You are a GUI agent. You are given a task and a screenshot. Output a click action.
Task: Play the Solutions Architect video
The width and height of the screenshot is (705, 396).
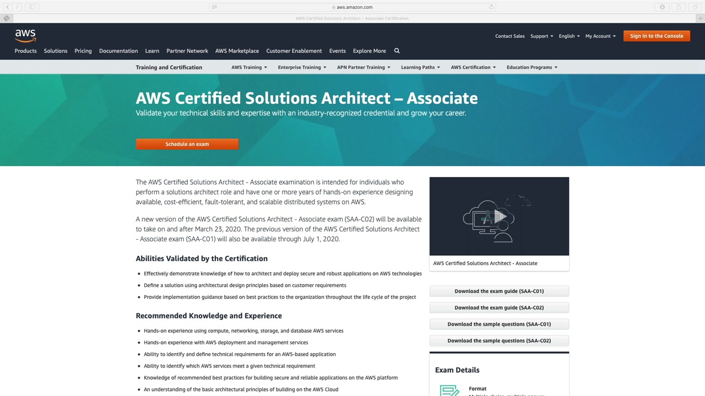click(499, 216)
